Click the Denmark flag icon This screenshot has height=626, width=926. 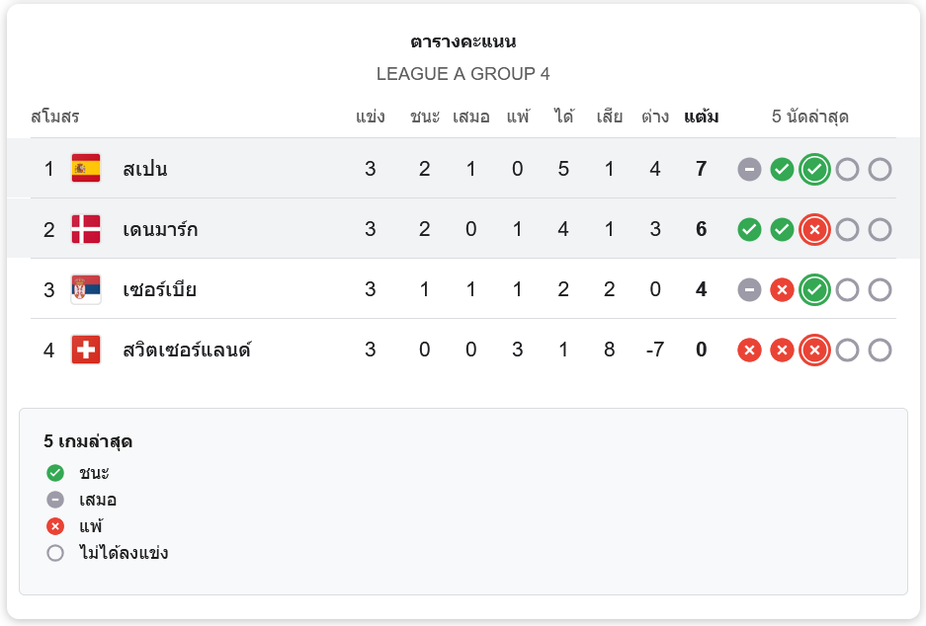[x=86, y=229]
